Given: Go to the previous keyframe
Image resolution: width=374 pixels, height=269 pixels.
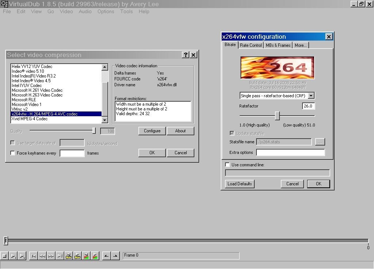Looking at the screenshot, I should click(68, 256).
